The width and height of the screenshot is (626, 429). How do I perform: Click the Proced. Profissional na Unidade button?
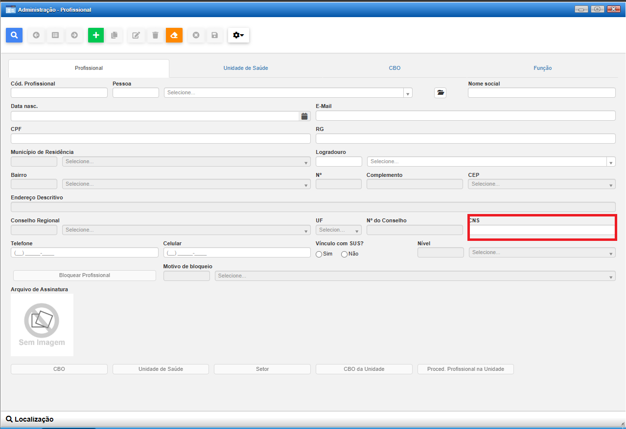465,369
